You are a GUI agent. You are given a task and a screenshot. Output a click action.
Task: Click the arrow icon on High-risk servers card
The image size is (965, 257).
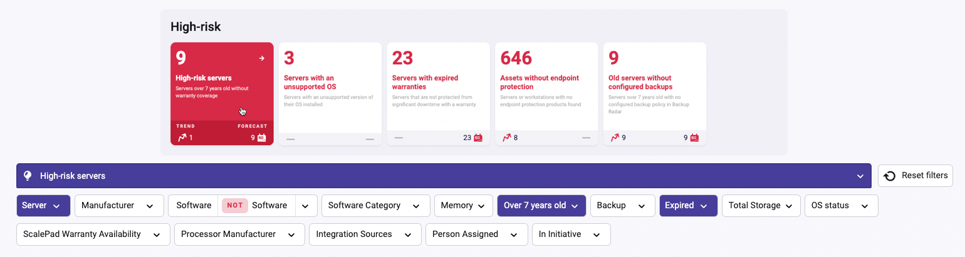262,58
